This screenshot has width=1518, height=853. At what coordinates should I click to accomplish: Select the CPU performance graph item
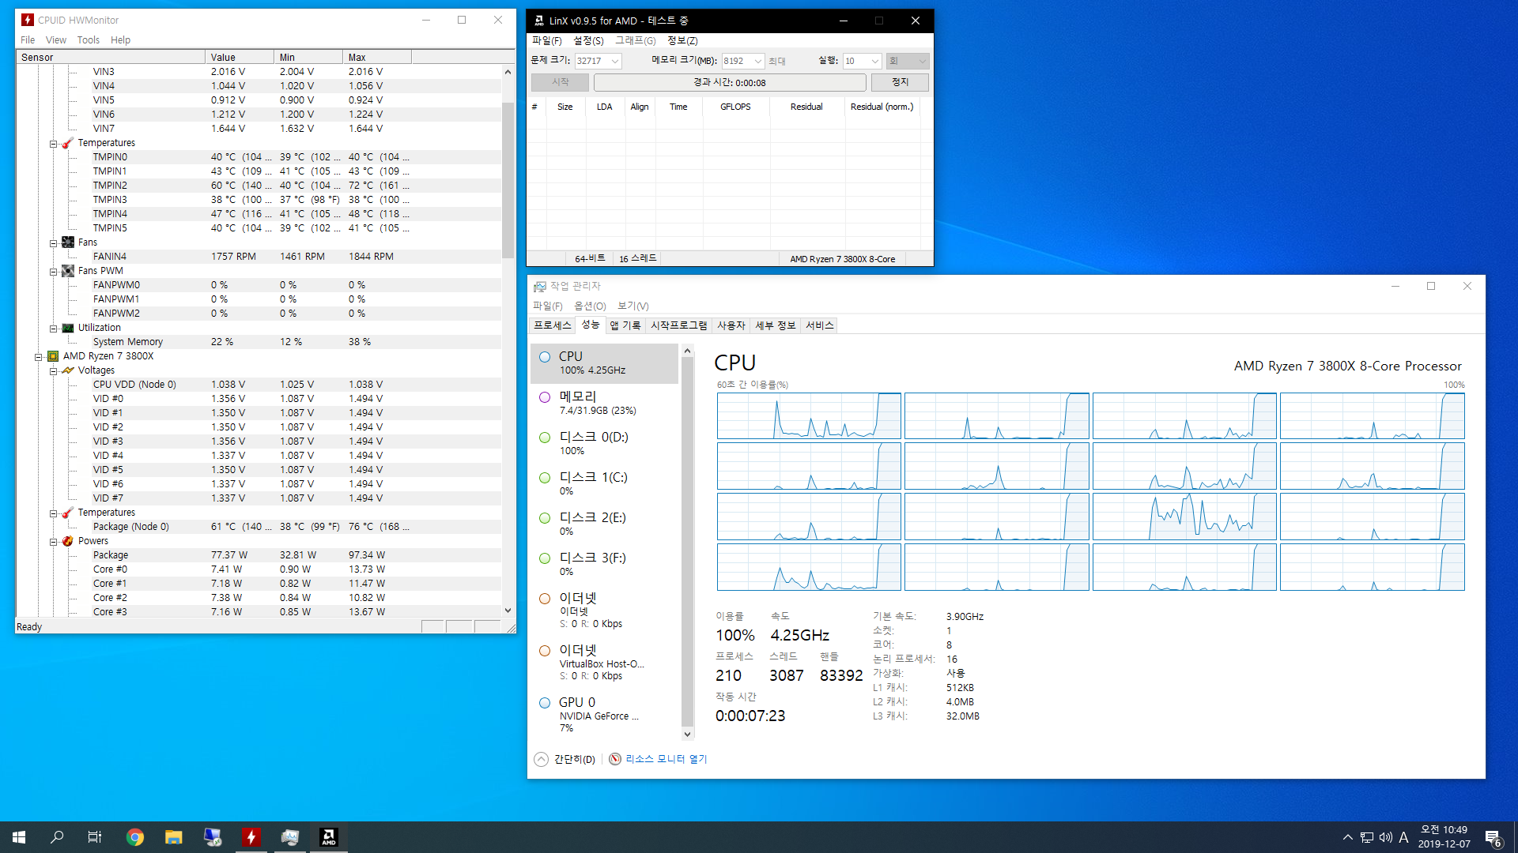[604, 363]
